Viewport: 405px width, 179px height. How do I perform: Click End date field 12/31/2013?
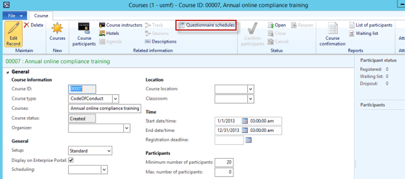tap(228, 130)
